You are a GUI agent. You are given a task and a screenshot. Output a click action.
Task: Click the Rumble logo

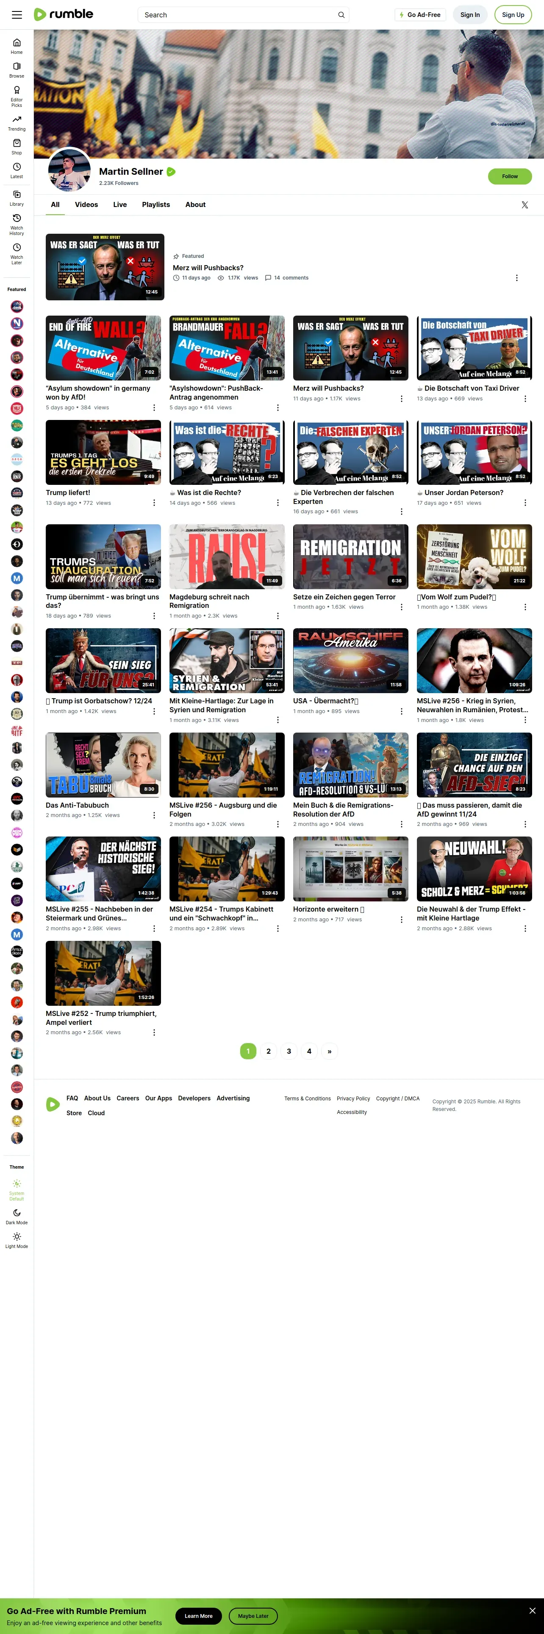[63, 14]
